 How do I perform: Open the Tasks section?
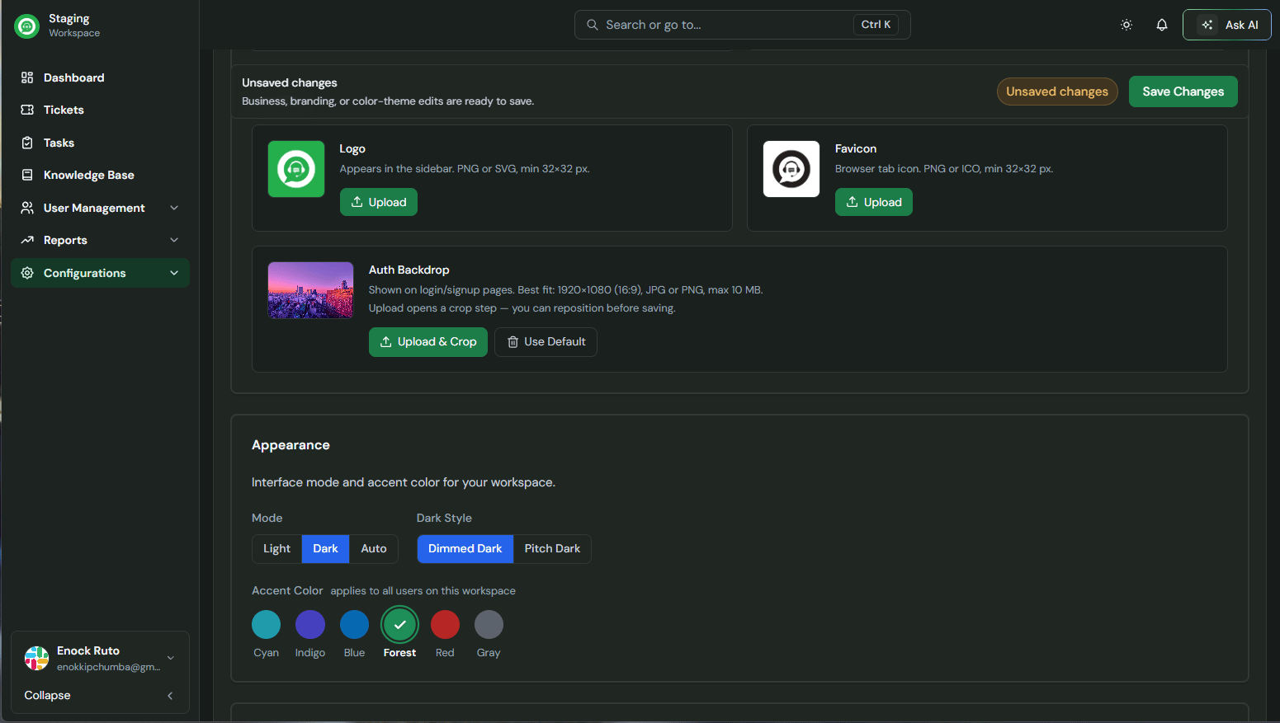[x=100, y=143]
